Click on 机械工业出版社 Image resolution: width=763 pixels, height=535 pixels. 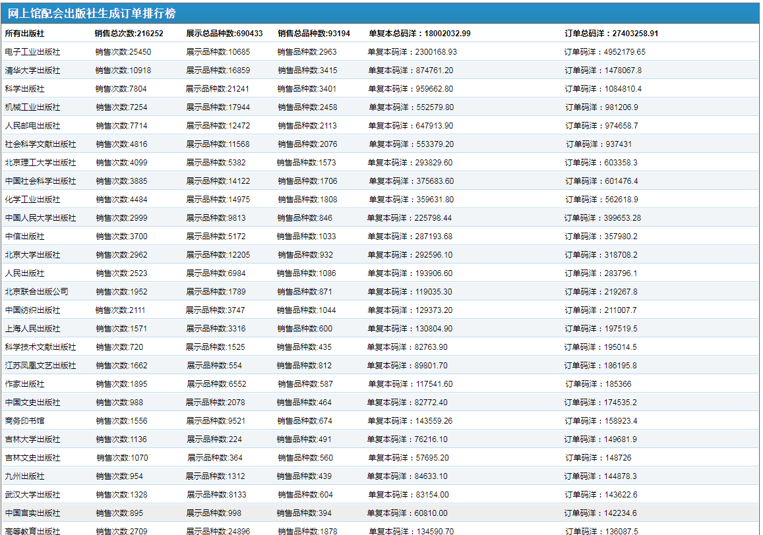[x=32, y=107]
